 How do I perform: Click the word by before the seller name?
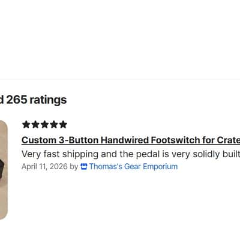[x=74, y=167]
